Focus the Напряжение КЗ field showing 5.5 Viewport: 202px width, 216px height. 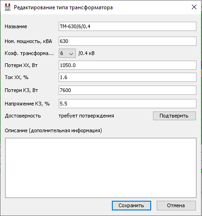pos(128,104)
